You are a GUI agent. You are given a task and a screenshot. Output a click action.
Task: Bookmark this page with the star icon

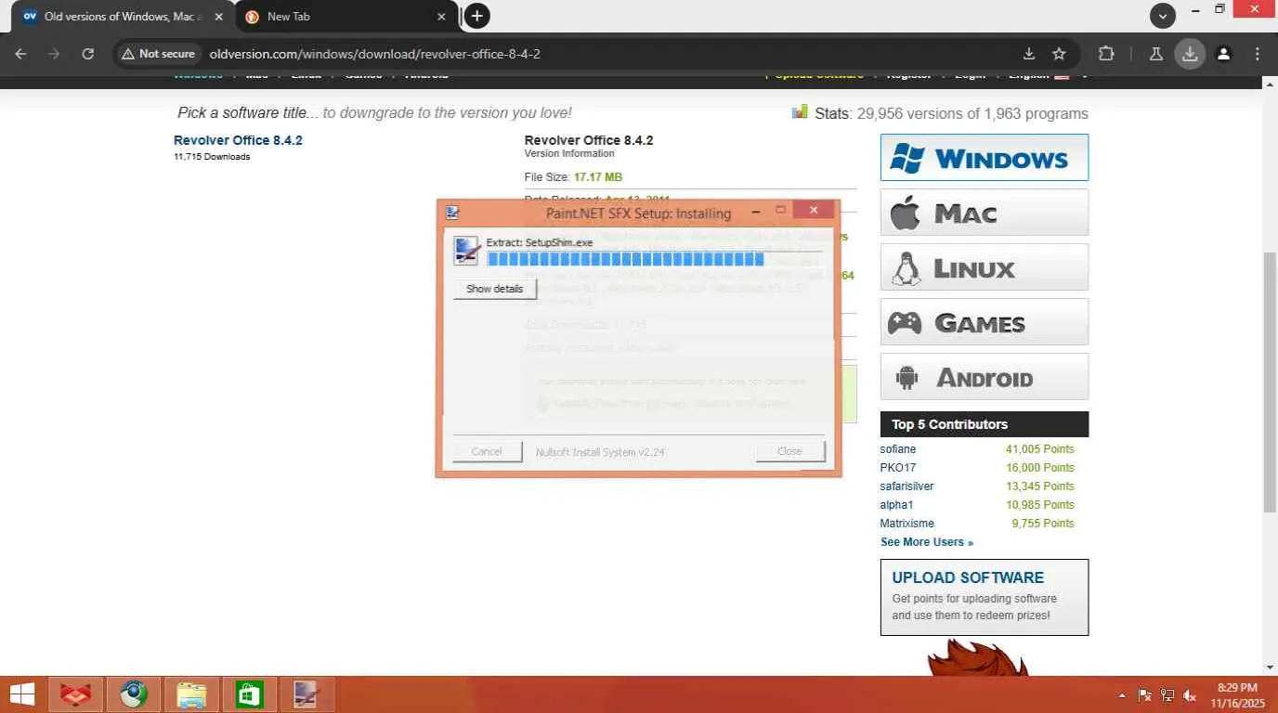click(1059, 54)
